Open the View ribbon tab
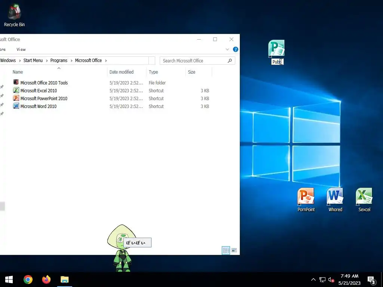This screenshot has width=383, height=287. (x=21, y=49)
